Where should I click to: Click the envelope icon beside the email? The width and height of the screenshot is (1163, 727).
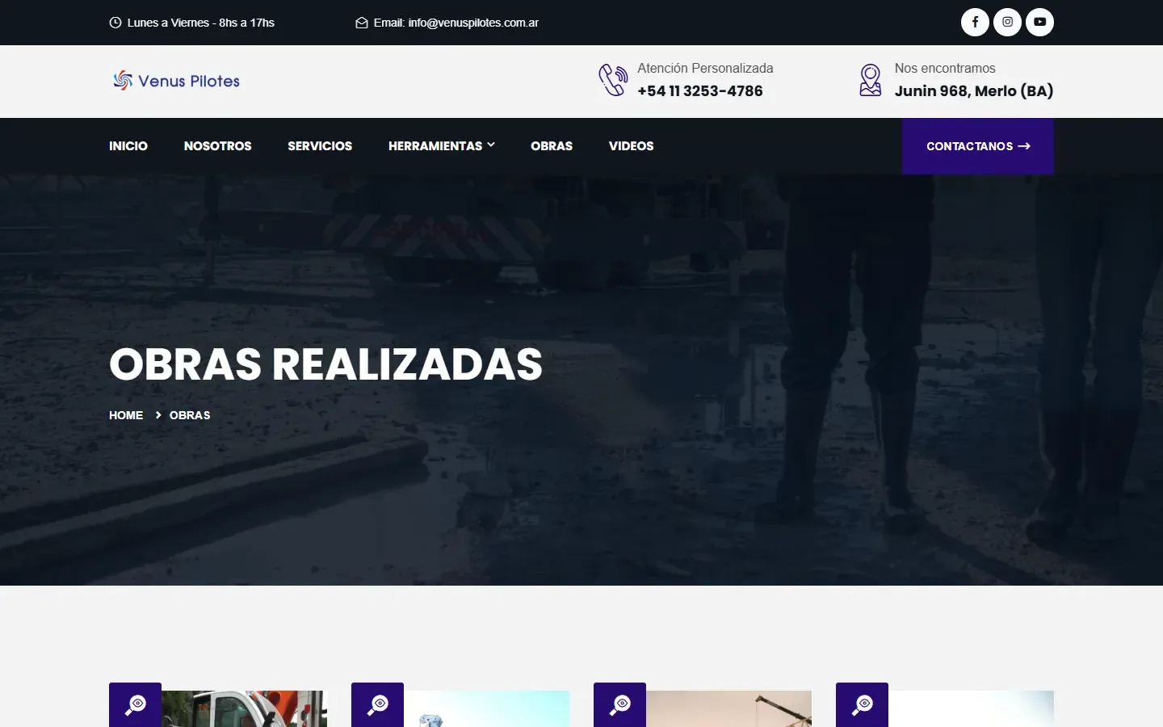point(362,23)
